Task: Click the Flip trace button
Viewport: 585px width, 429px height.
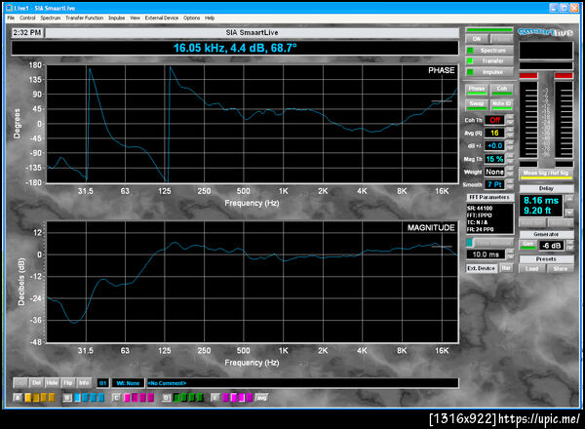Action: tap(68, 383)
